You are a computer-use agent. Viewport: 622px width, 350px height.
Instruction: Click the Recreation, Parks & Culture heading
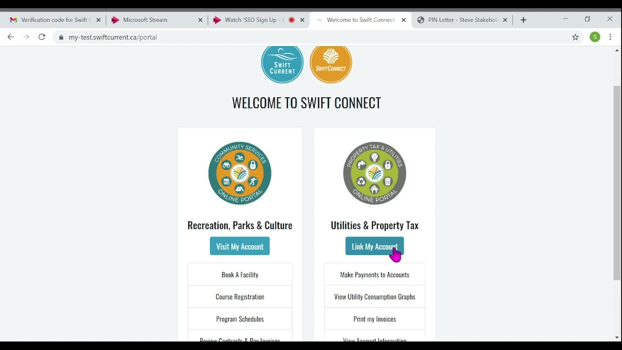(240, 225)
